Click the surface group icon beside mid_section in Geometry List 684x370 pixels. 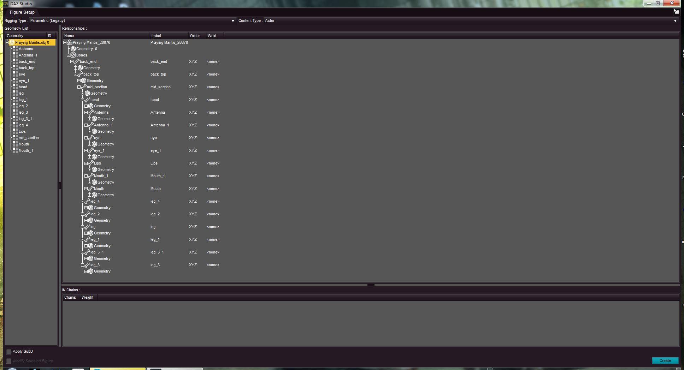pyautogui.click(x=15, y=138)
